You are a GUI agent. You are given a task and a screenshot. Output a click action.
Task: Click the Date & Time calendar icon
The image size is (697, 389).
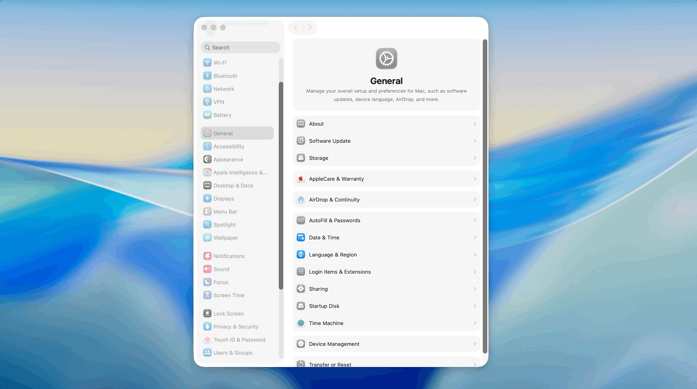(301, 237)
